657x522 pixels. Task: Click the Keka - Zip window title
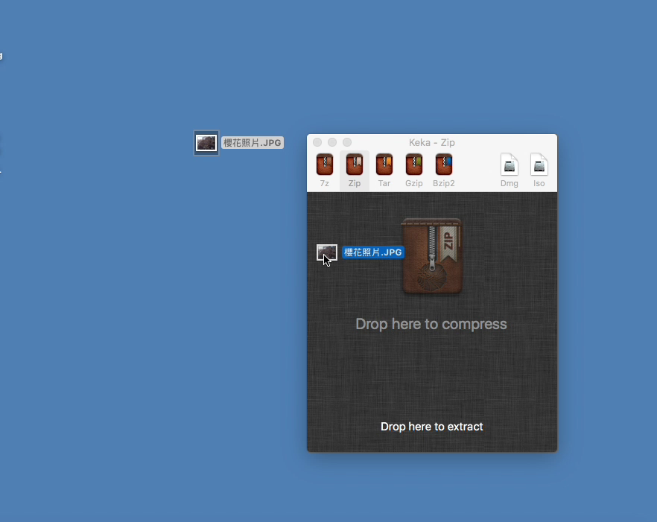(432, 142)
